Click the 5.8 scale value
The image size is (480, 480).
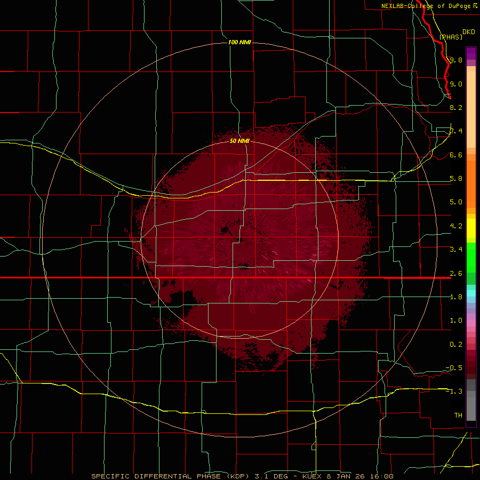coord(456,179)
